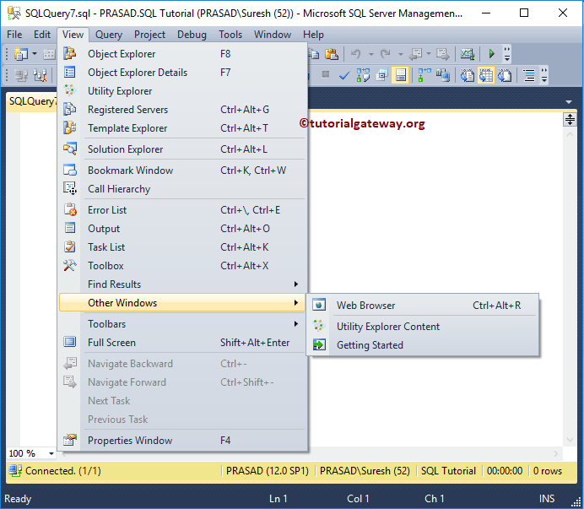
Task: Open the Toolbox menu entry
Action: pyautogui.click(x=183, y=266)
